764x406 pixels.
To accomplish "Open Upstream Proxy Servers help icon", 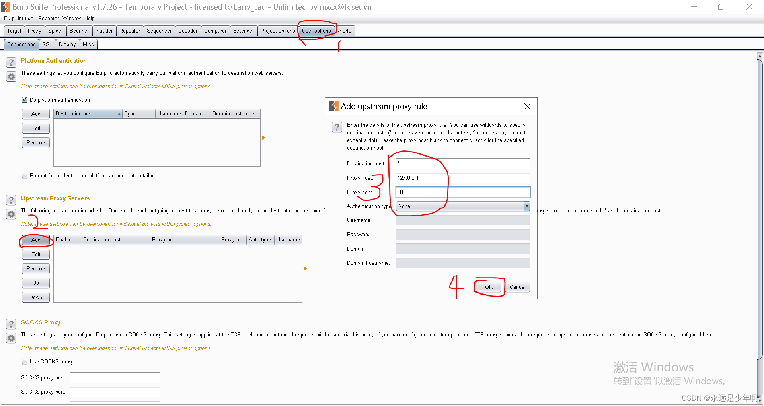I will tap(11, 200).
